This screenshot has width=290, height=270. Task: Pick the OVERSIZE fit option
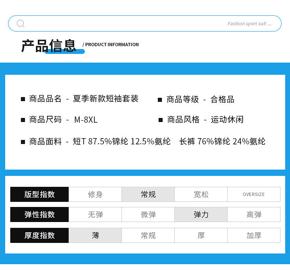254,194
